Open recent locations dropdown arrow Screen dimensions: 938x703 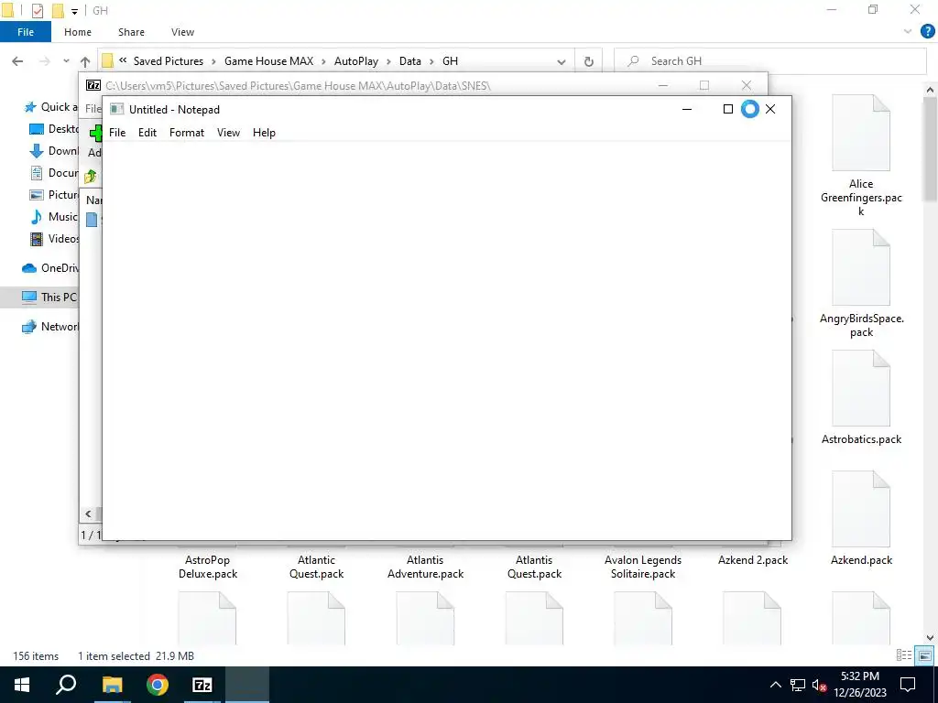tap(66, 61)
